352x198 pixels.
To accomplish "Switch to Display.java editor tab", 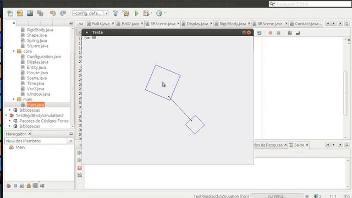I will [x=197, y=24].
